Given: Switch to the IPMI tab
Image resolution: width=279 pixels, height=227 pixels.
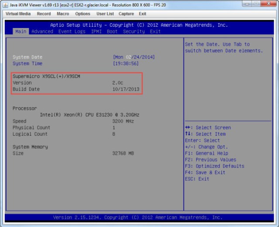Looking at the screenshot, I should click(96, 31).
